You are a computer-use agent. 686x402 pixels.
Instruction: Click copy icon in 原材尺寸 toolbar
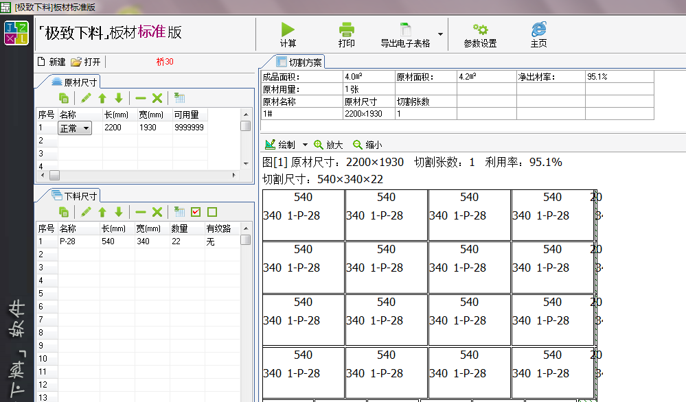[63, 98]
